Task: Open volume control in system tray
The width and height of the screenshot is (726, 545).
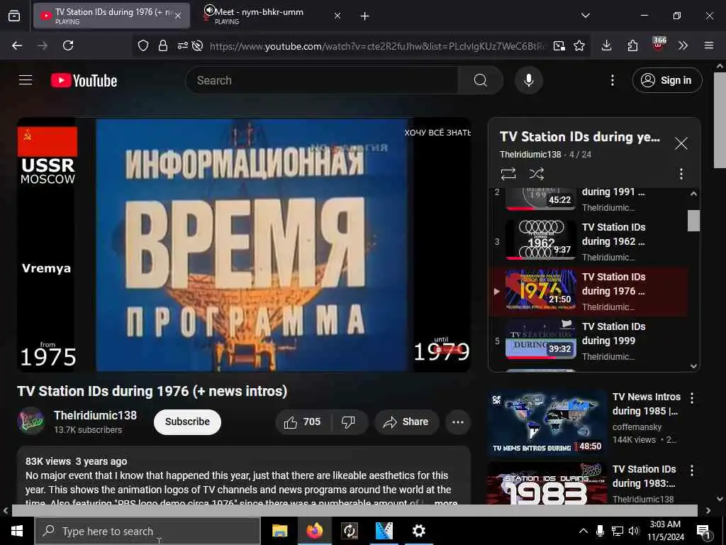Action: [x=633, y=531]
